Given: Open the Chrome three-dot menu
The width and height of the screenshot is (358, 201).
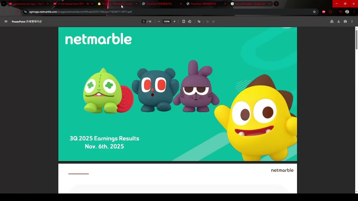Looking at the screenshot, I should [354, 12].
